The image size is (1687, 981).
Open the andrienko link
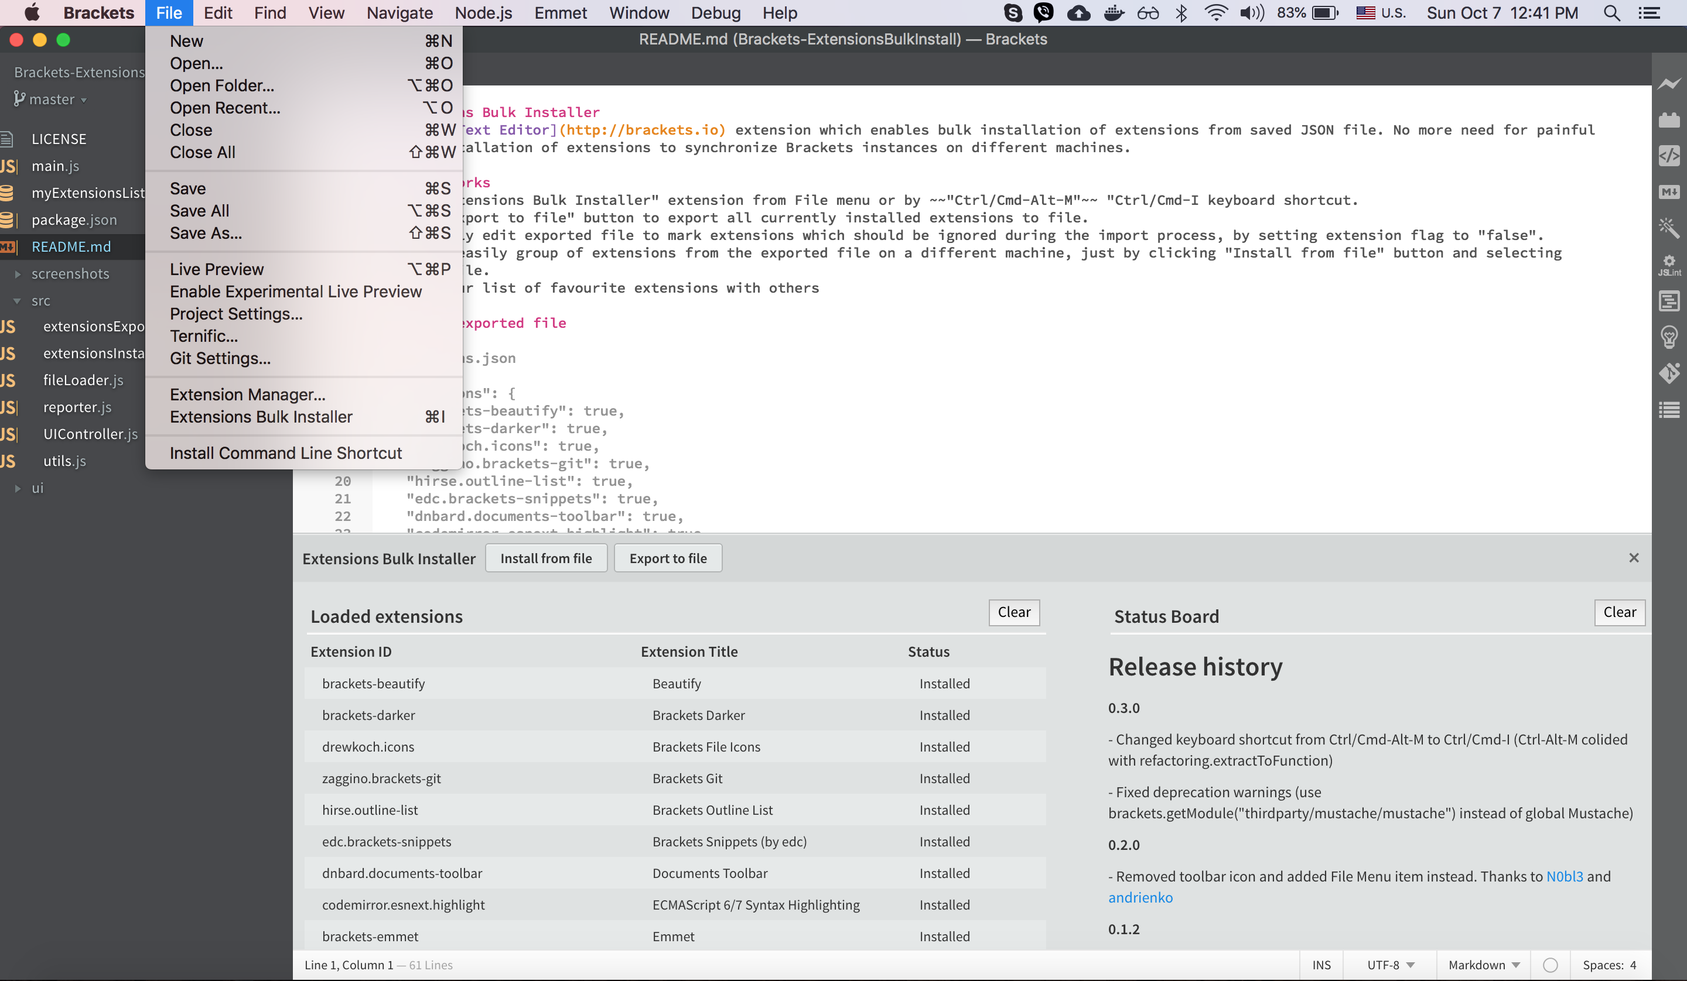pos(1140,897)
